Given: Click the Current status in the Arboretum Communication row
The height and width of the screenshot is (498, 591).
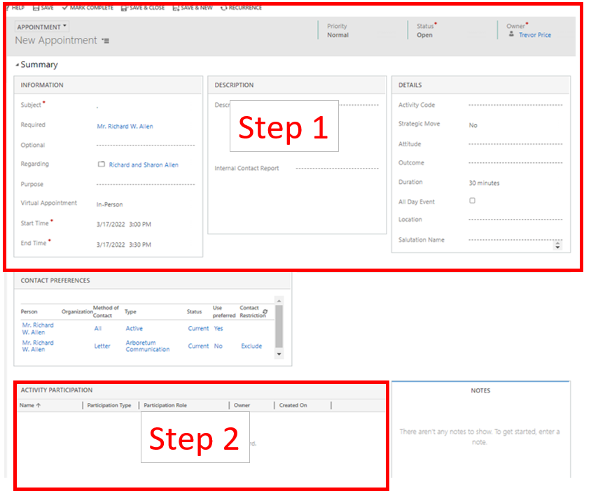Looking at the screenshot, I should click(198, 346).
